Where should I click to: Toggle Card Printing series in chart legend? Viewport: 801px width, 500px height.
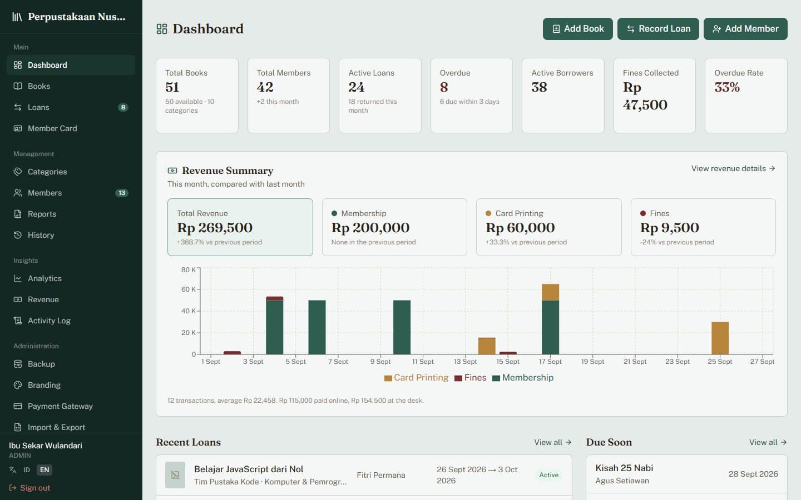(416, 378)
